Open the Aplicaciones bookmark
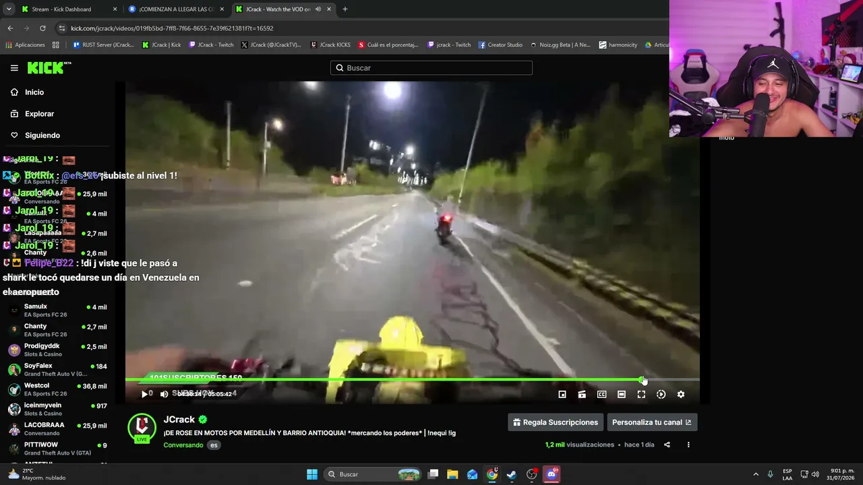This screenshot has width=863, height=485. coord(26,45)
